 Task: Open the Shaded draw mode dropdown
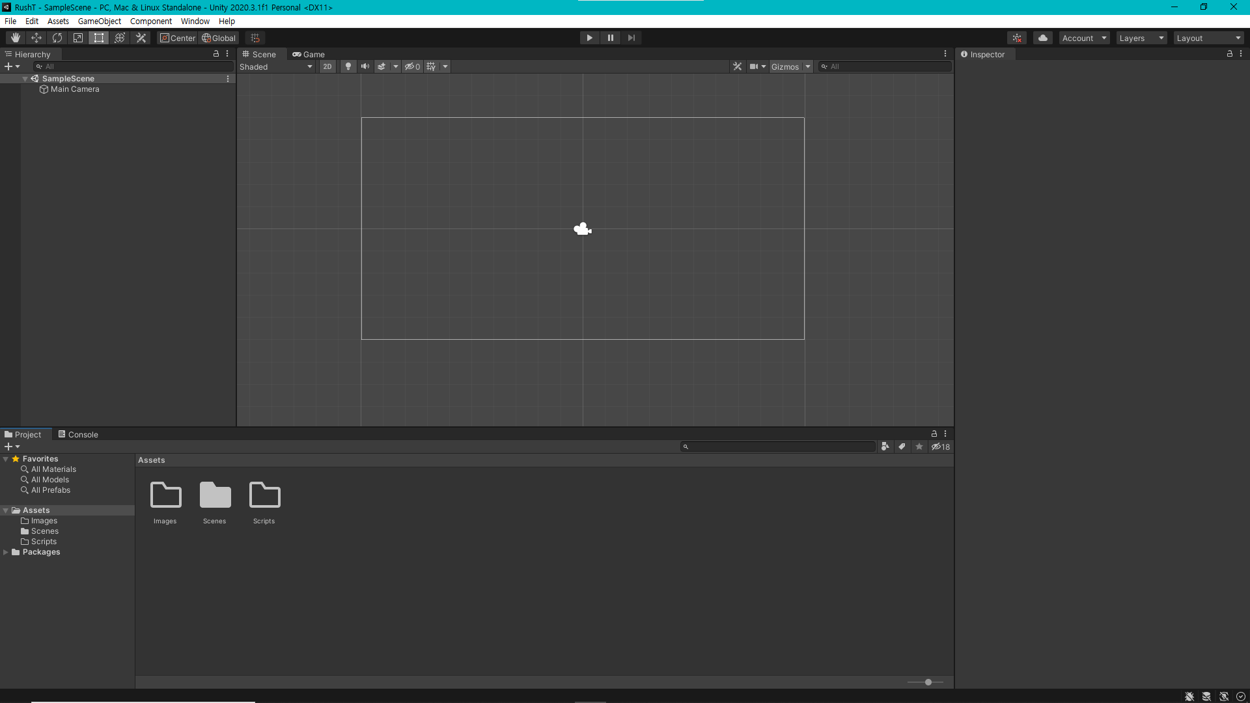click(x=276, y=66)
